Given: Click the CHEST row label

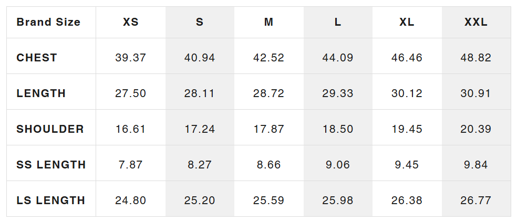Looking at the screenshot, I should click(x=37, y=58).
